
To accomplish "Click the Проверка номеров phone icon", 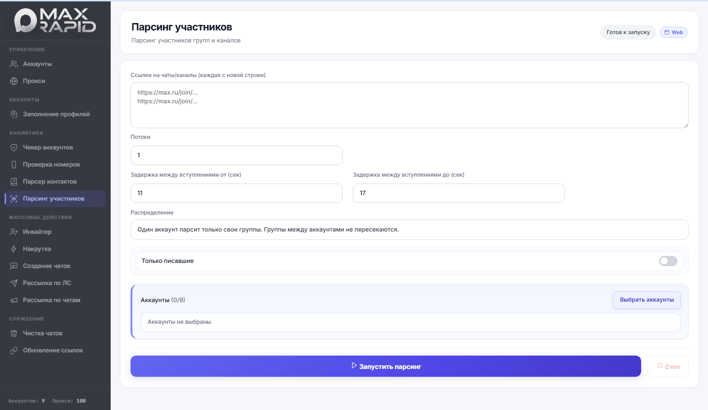I will point(14,165).
